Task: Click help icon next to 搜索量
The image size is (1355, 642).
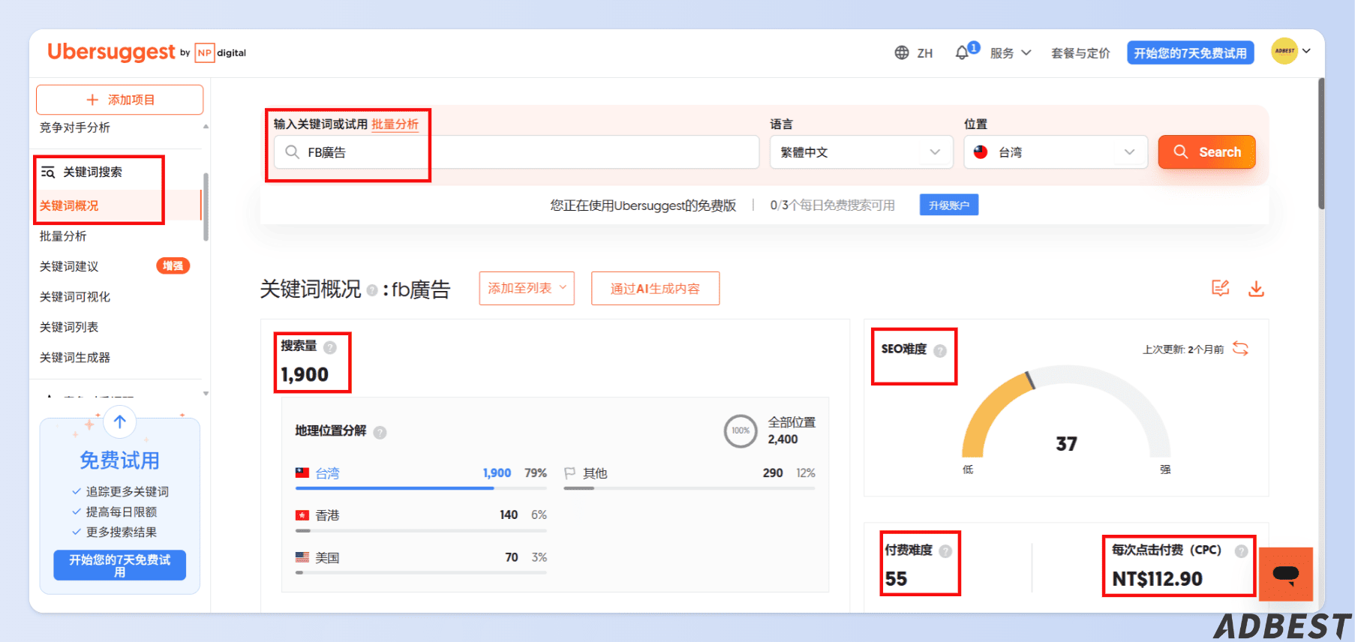Action: pos(330,347)
